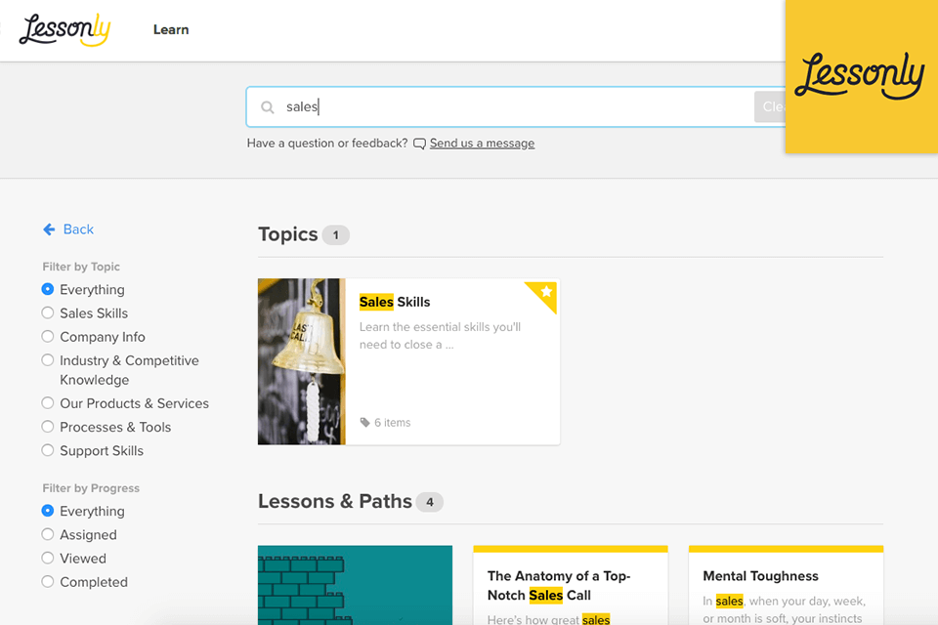Click the magnifying glass search icon
The width and height of the screenshot is (938, 625).
click(268, 107)
